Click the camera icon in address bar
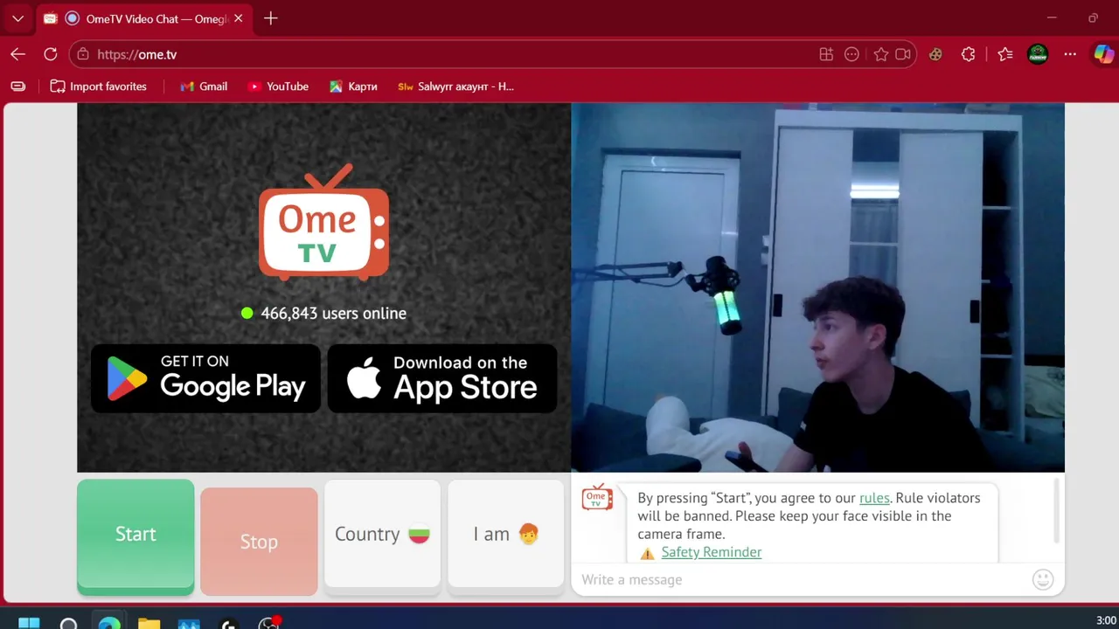 point(903,54)
